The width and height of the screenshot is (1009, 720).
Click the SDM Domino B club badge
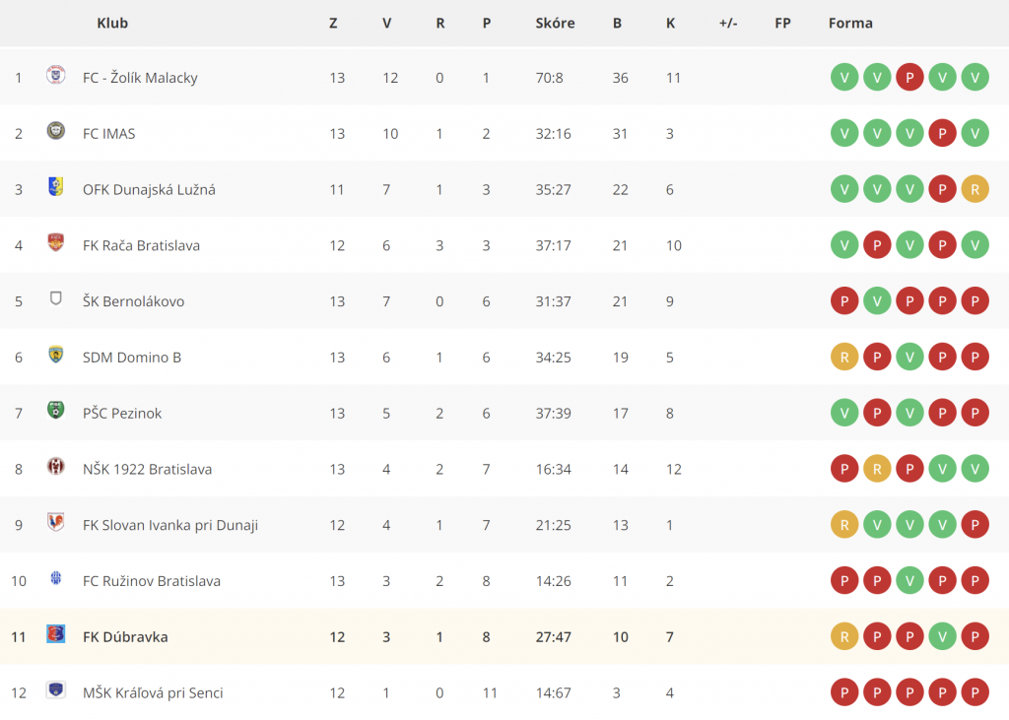tap(56, 355)
